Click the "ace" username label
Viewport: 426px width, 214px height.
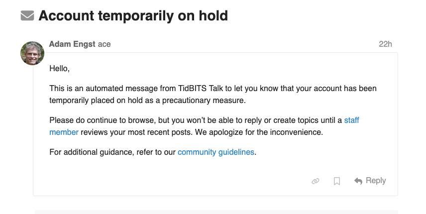coord(105,44)
